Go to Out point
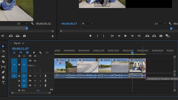The height and width of the screenshot is (100, 178). pos(139,36)
